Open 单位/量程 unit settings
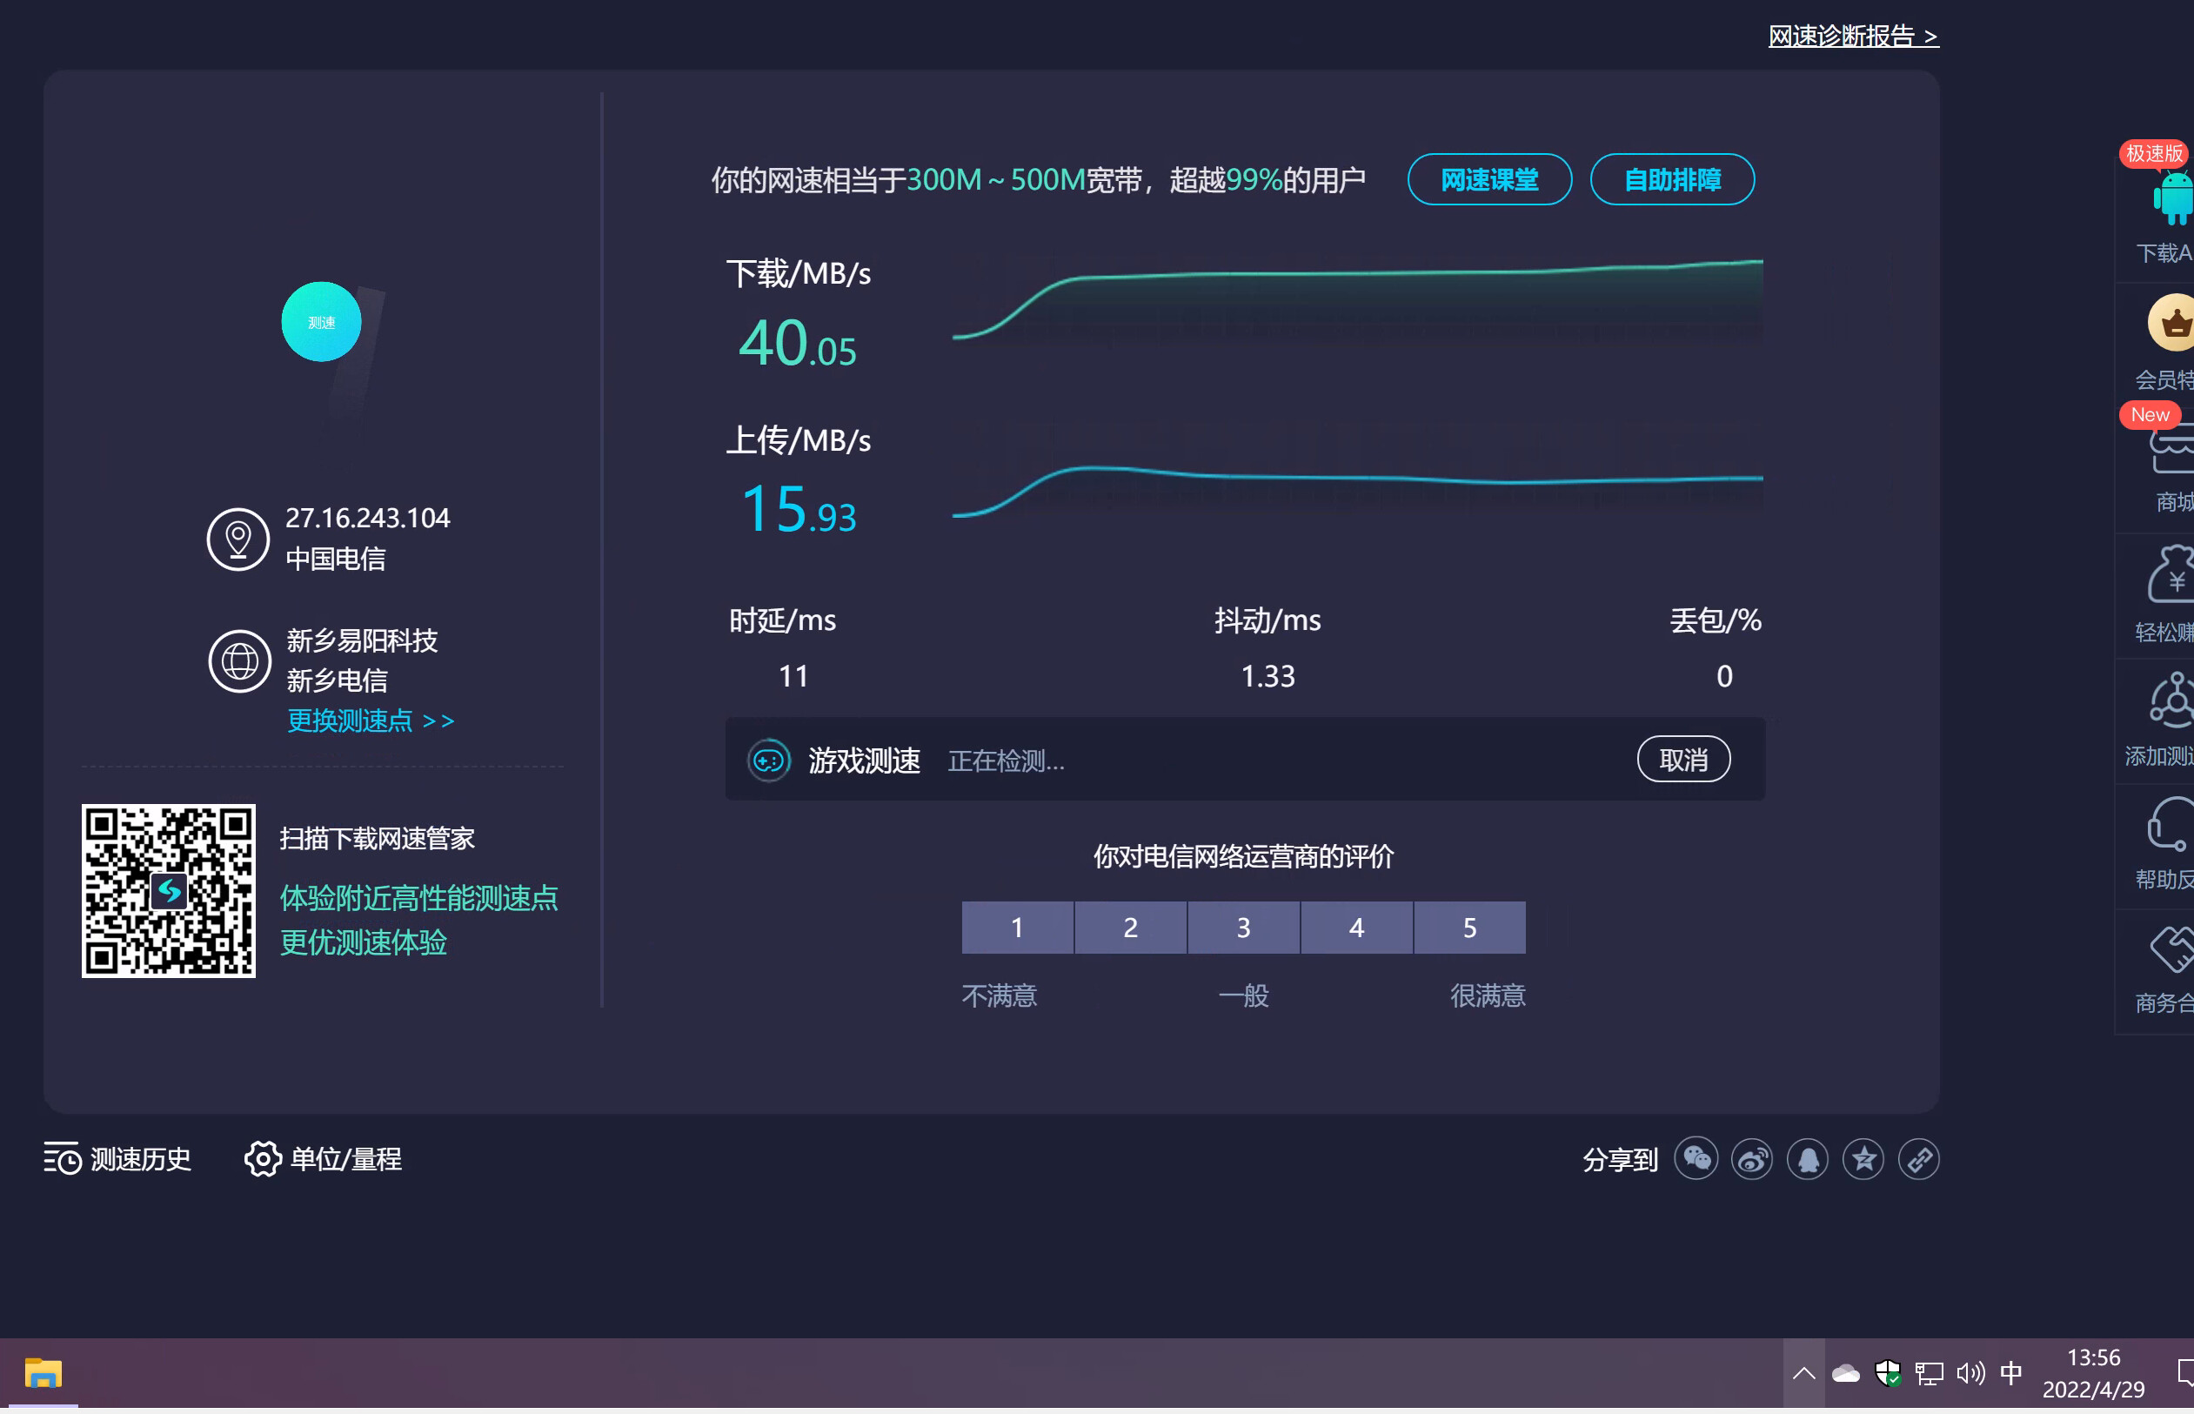Viewport: 2194px width, 1414px height. (323, 1160)
